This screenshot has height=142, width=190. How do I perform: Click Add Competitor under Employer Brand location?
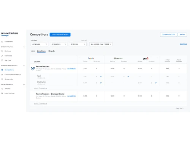41,103
